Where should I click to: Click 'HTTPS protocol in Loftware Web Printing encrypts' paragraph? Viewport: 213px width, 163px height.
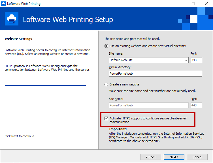[x=48, y=68]
